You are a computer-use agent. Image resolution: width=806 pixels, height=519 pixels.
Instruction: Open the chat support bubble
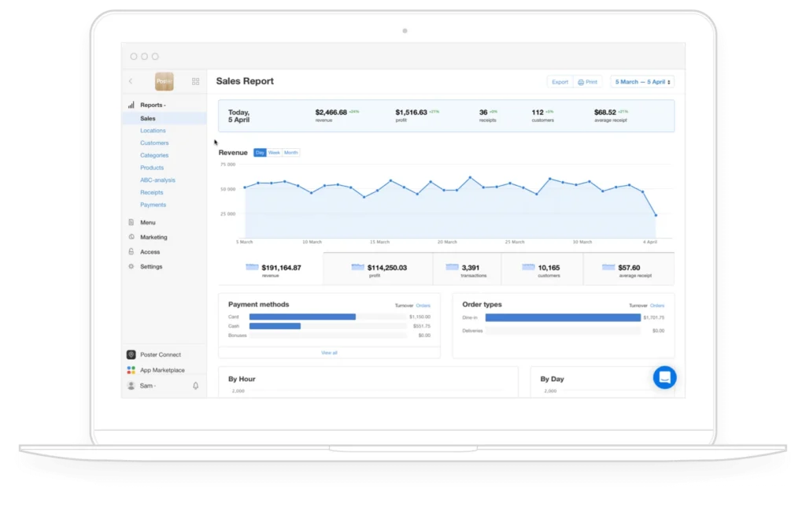[664, 377]
